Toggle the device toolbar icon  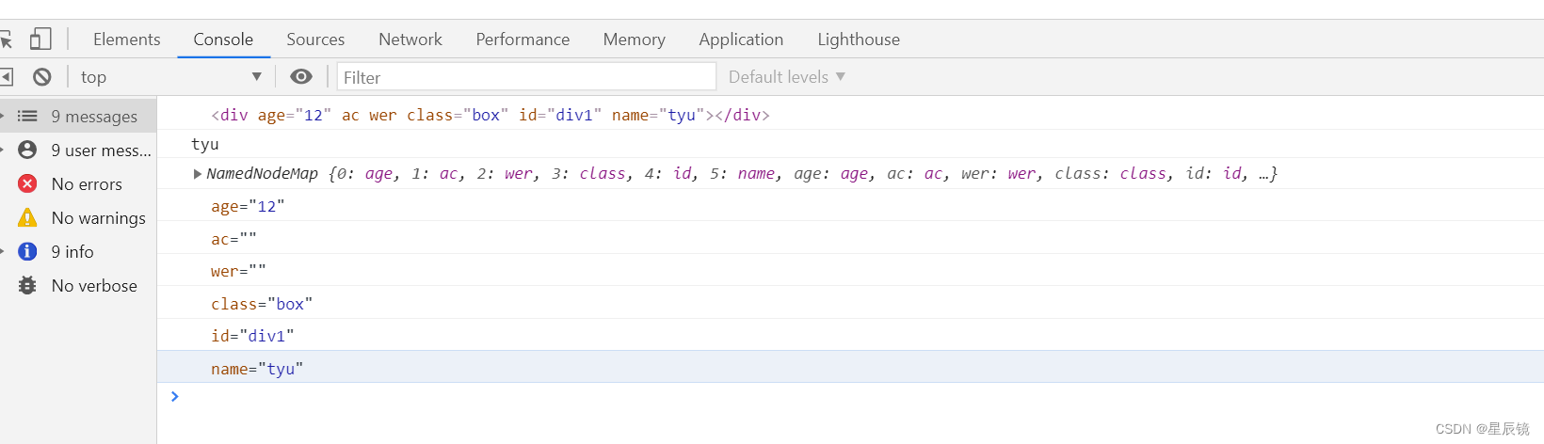(40, 40)
